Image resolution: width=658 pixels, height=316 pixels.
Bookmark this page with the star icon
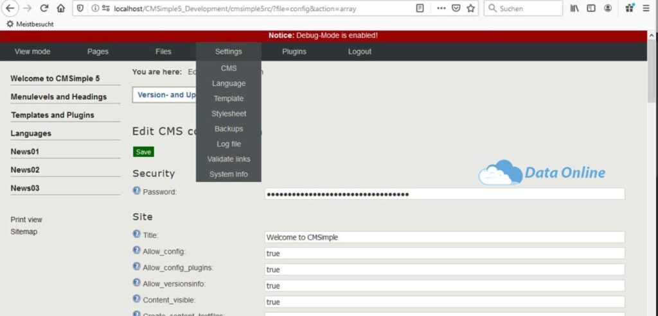[471, 8]
